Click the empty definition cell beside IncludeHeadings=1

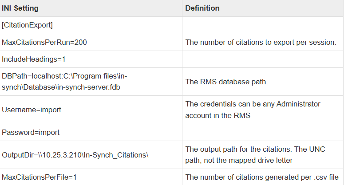click(x=262, y=59)
